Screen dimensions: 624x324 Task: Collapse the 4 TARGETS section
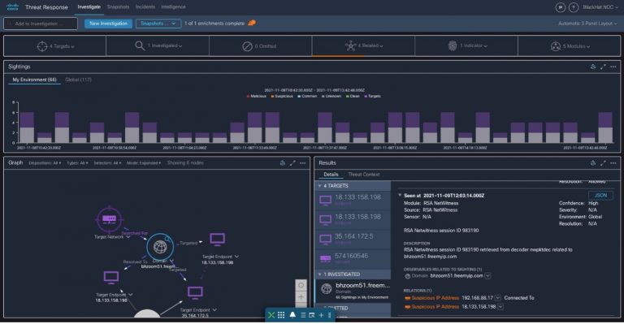(319, 186)
